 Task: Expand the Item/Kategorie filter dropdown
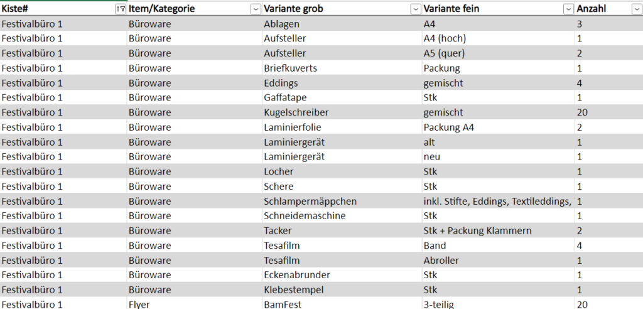coord(256,9)
